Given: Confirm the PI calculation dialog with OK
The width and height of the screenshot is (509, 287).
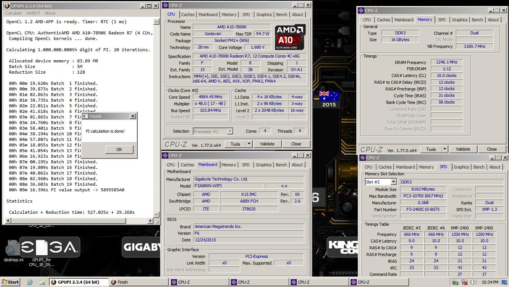Looking at the screenshot, I should coord(119,149).
